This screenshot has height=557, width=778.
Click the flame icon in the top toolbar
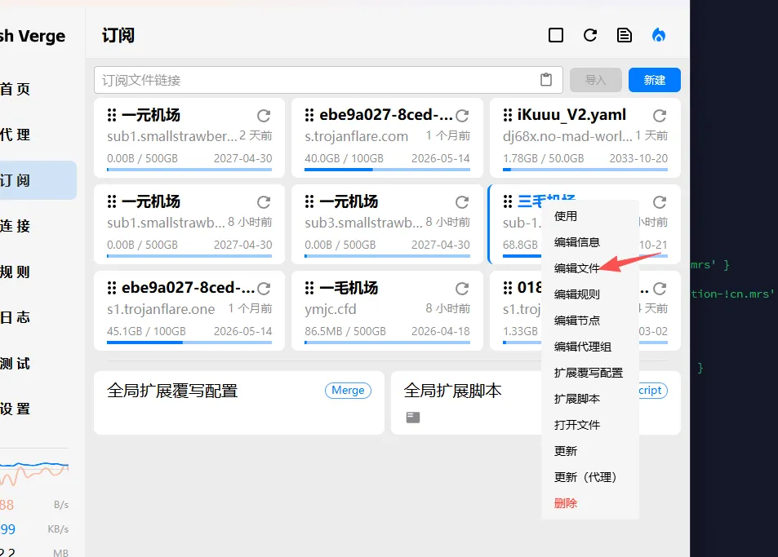(x=660, y=34)
